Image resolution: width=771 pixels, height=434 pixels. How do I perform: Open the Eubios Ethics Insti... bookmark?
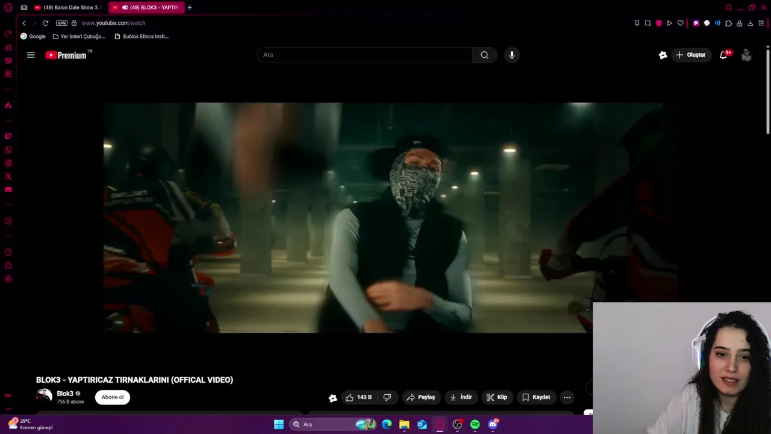pyautogui.click(x=142, y=36)
